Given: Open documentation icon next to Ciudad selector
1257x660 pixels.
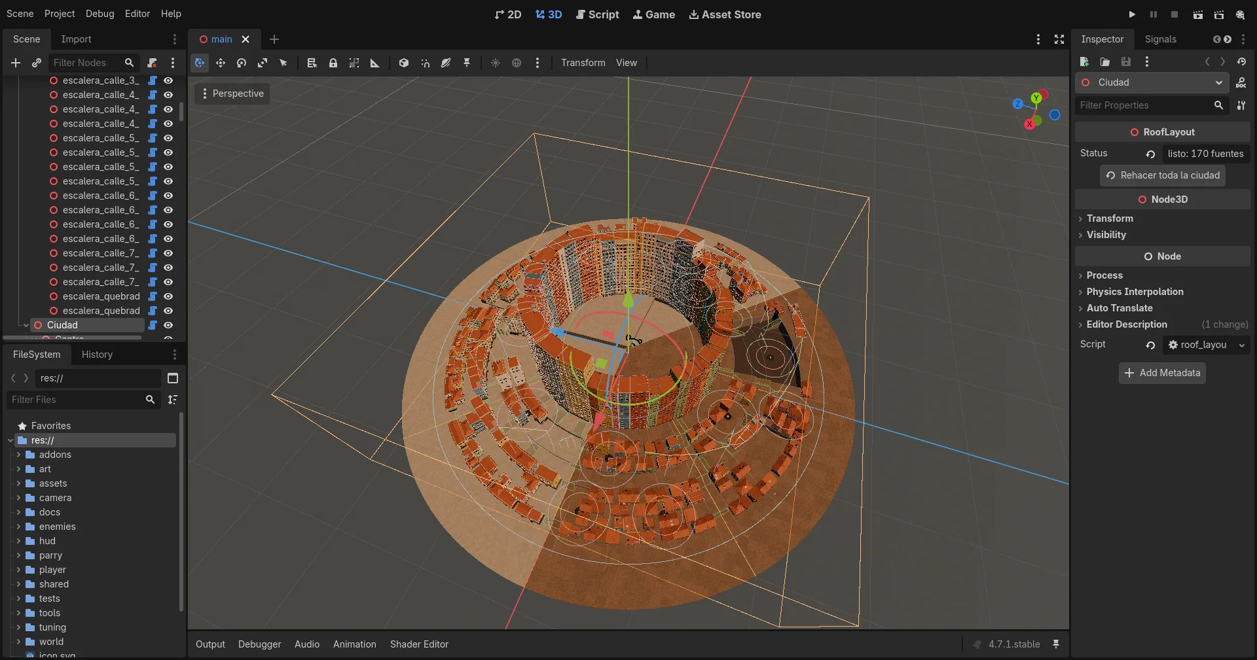Looking at the screenshot, I should tap(1241, 82).
